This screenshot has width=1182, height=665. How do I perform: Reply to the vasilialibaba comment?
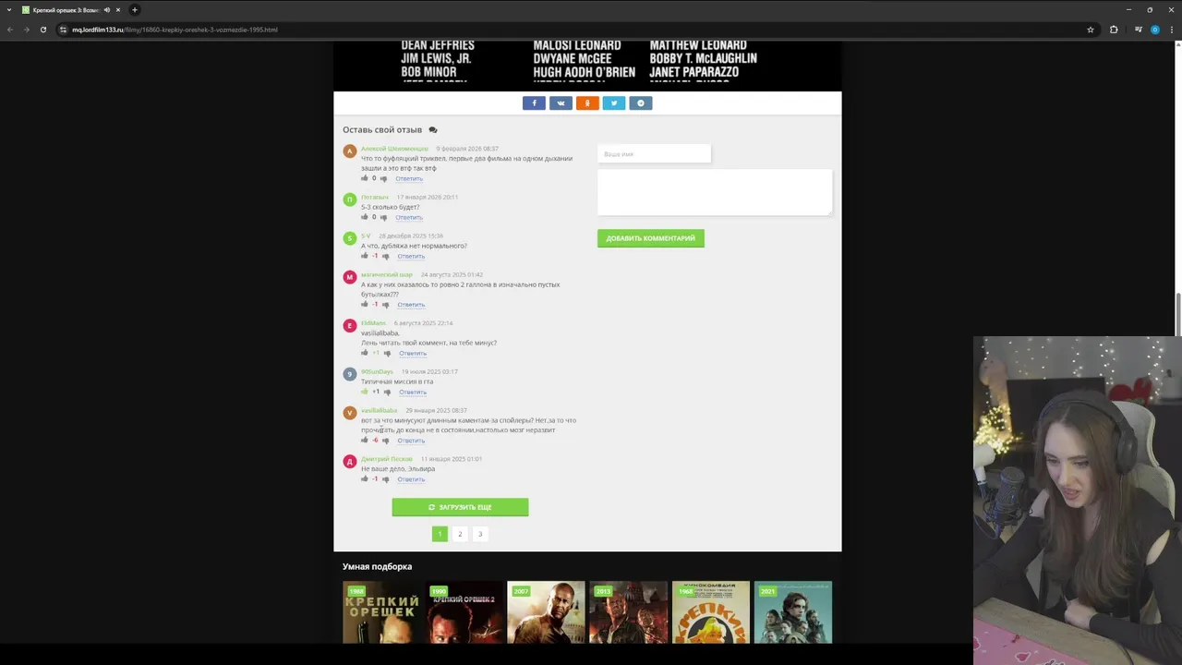coord(411,440)
